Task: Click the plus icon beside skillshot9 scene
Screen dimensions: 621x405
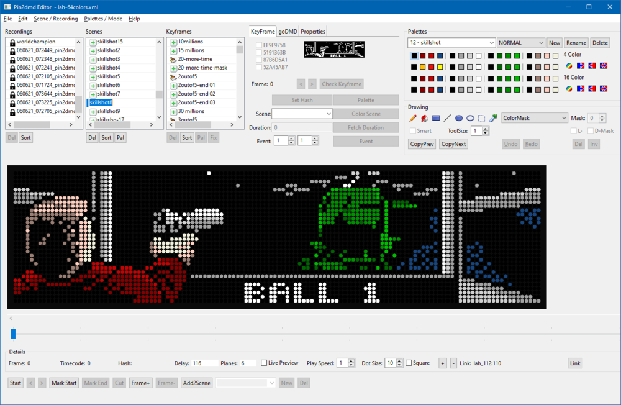Action: point(93,112)
